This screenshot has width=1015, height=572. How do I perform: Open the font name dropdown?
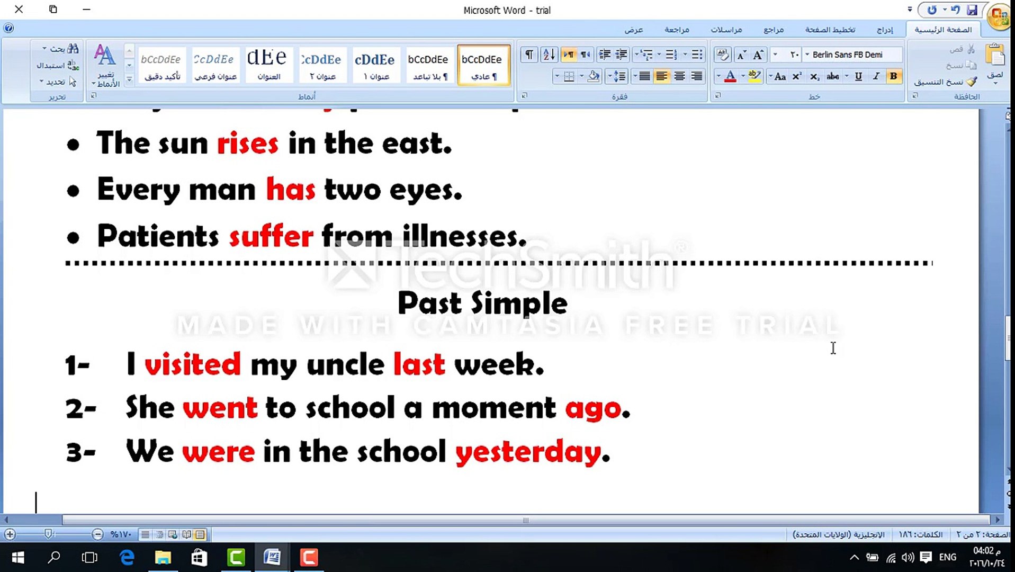tap(807, 55)
